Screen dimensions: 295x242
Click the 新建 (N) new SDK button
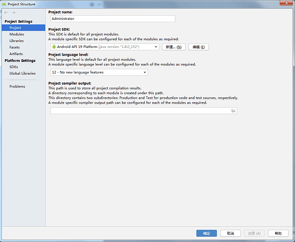point(173,47)
